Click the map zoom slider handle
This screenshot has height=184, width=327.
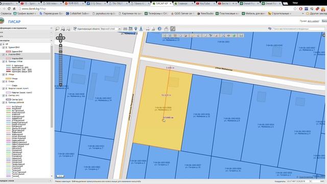pos(60,52)
